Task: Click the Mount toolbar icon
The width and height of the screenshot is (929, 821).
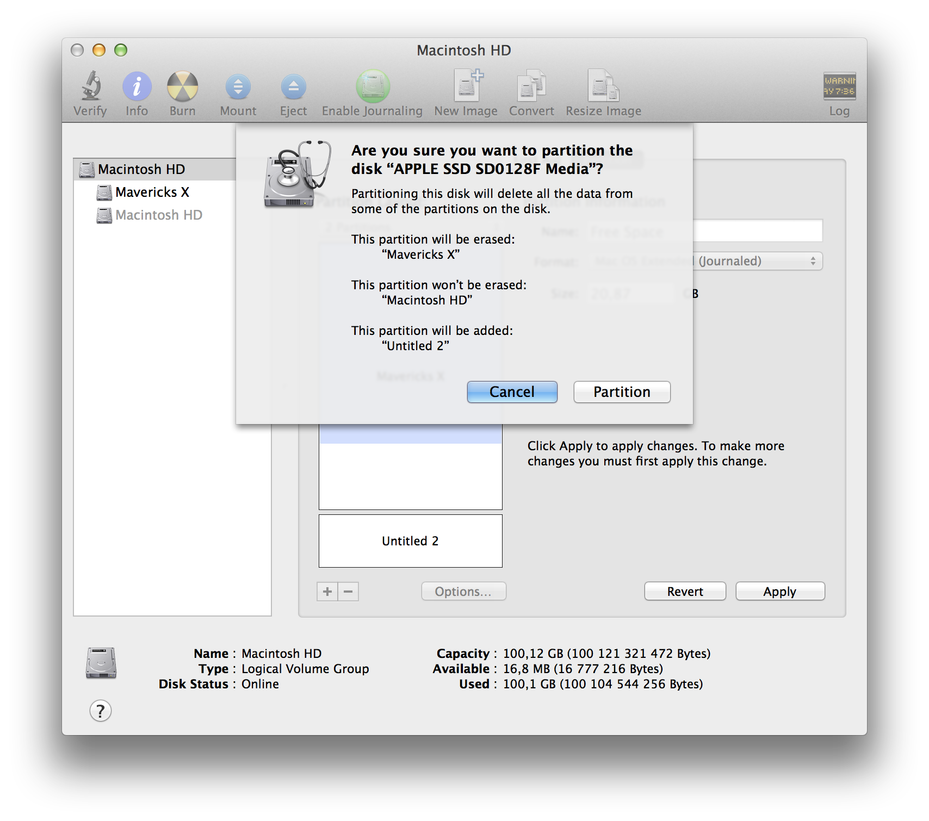Action: (238, 87)
